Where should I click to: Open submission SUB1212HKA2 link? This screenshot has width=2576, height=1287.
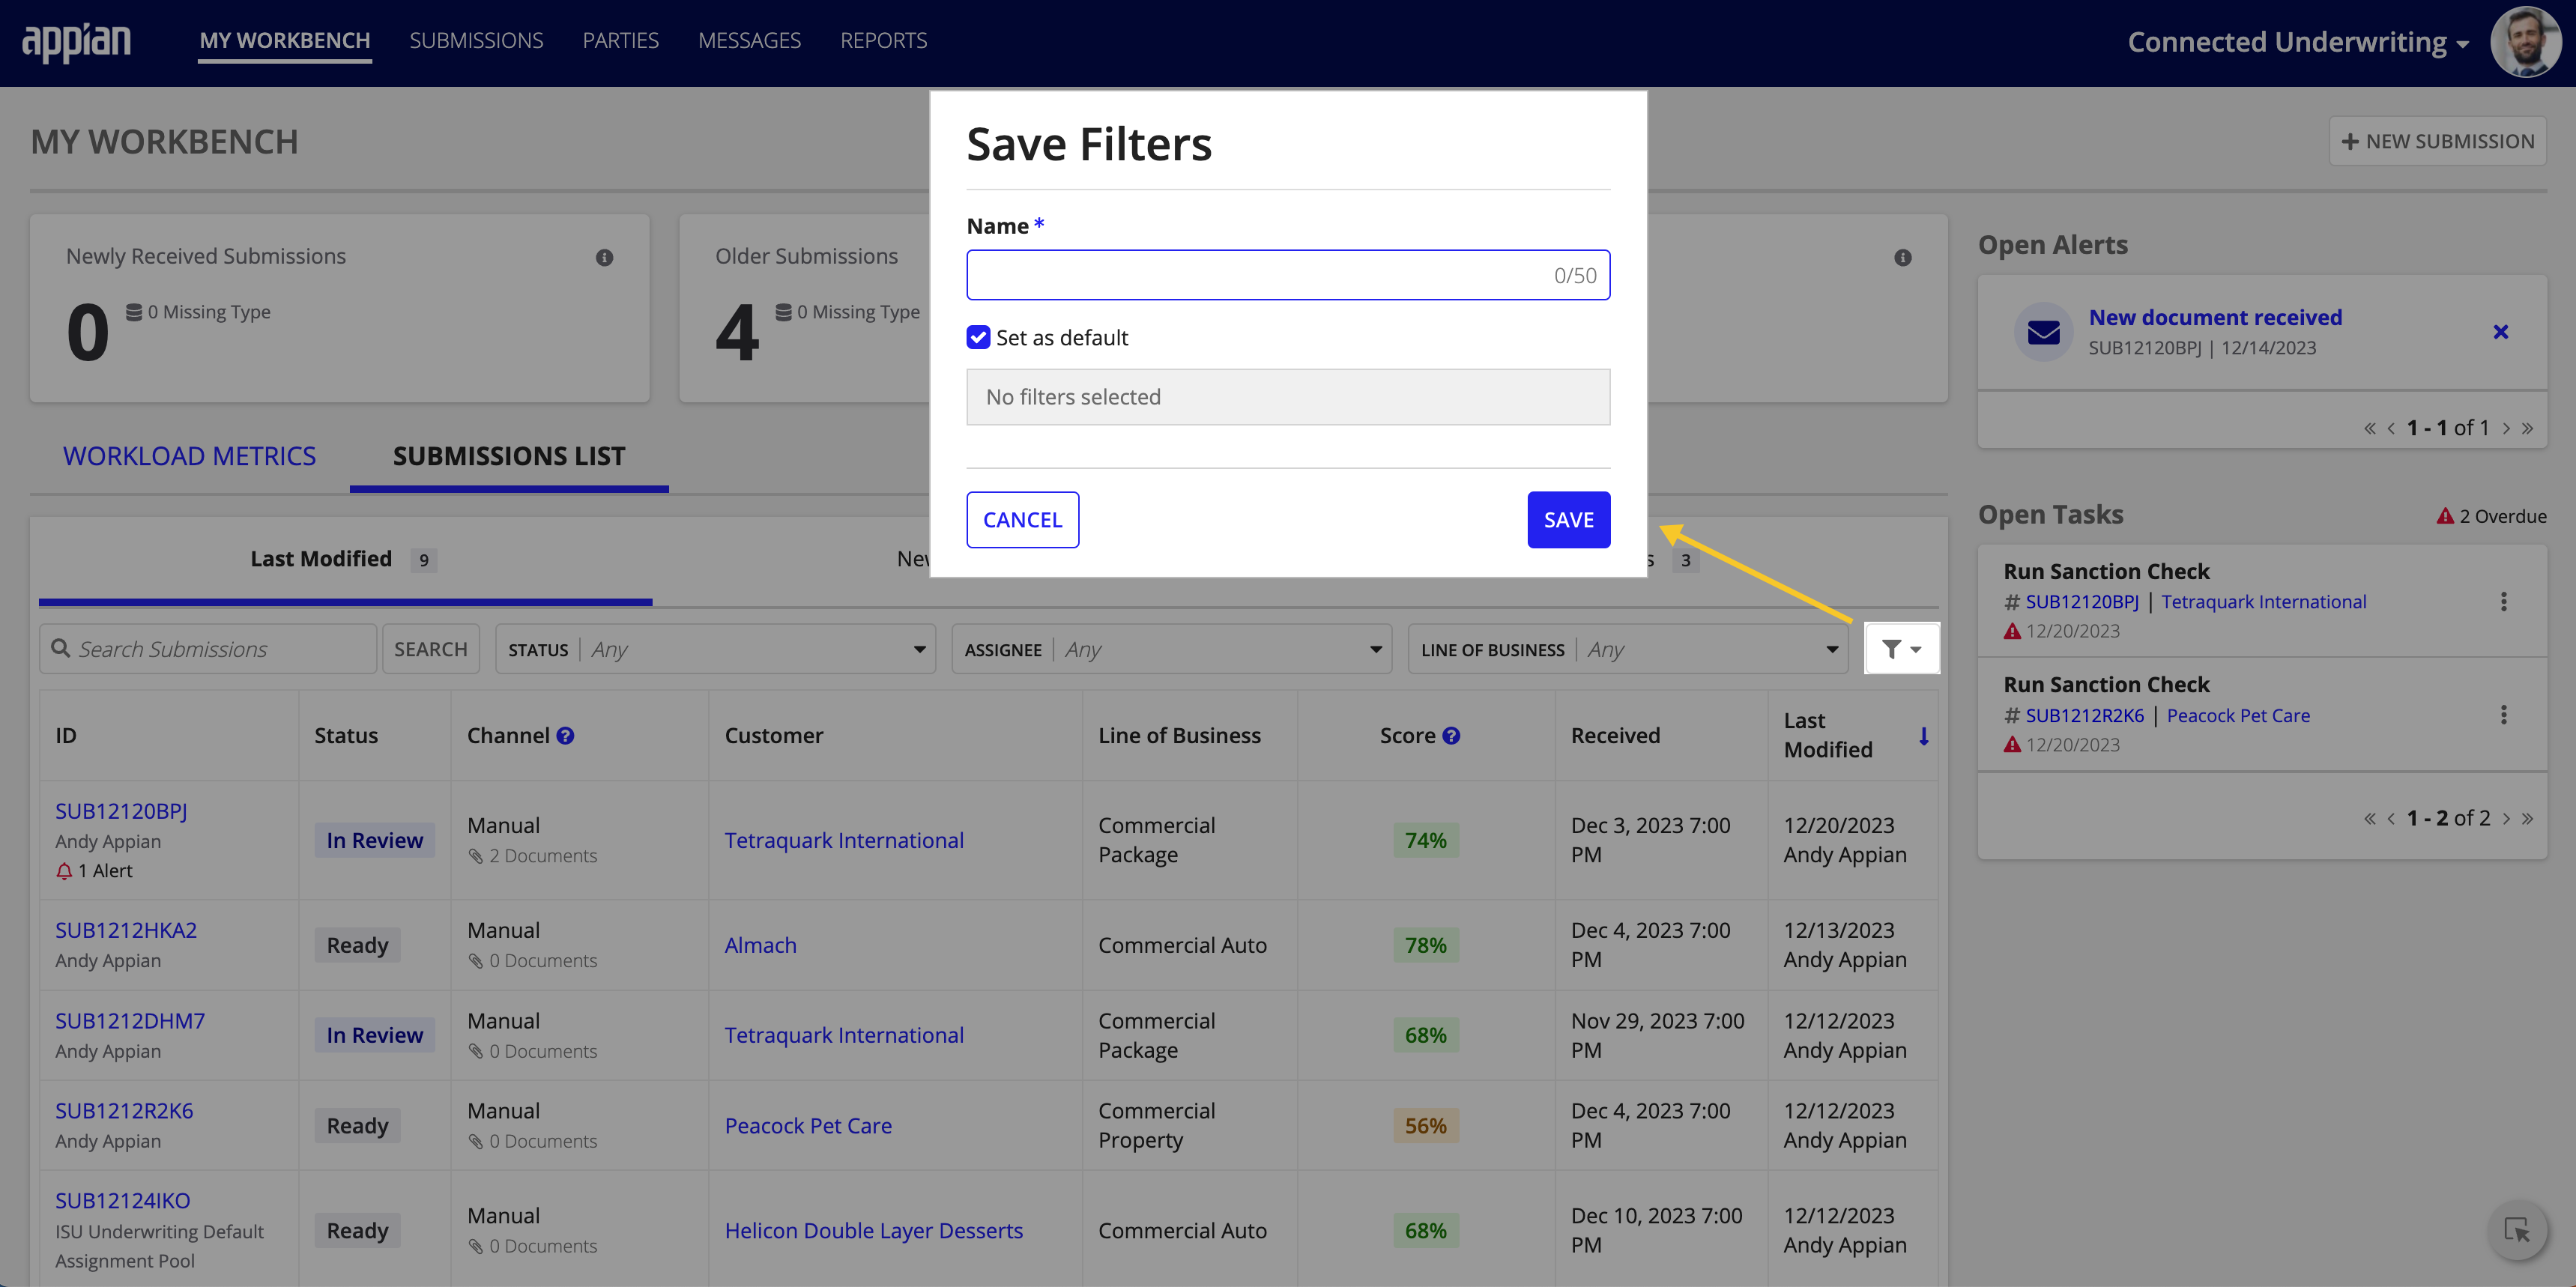coord(126,930)
